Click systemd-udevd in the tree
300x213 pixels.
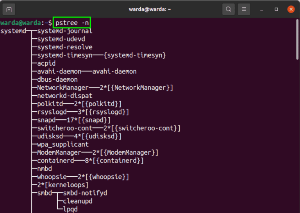coord(61,39)
